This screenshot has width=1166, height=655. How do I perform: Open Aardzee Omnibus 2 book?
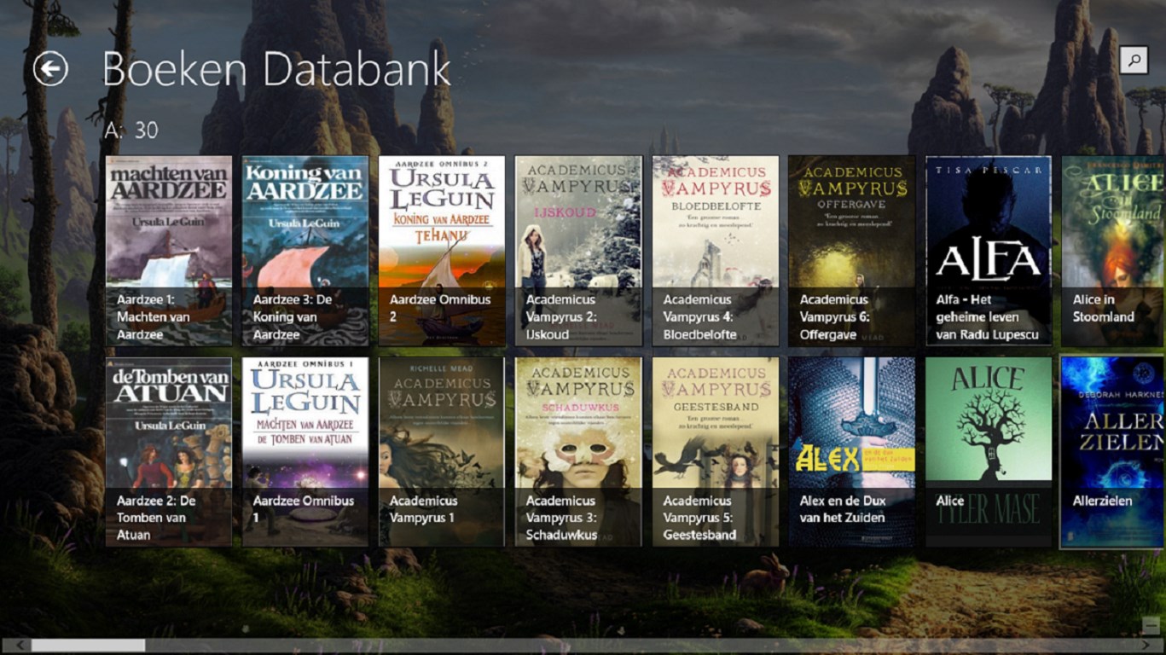[x=442, y=251]
